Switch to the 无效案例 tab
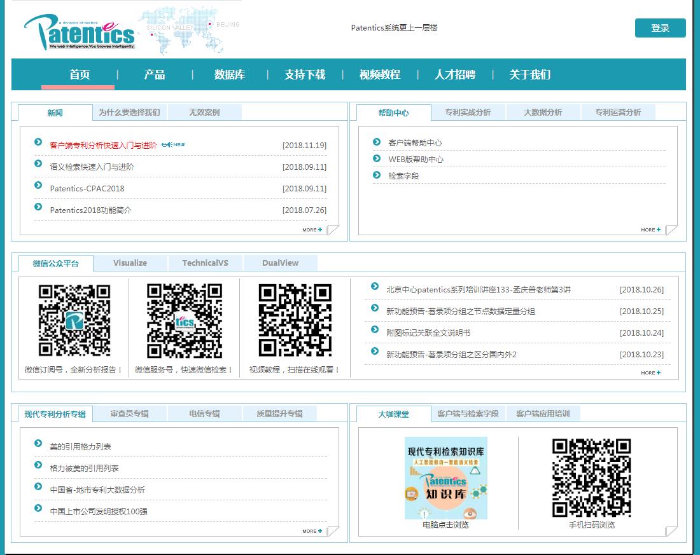This screenshot has width=700, height=555. click(x=204, y=112)
